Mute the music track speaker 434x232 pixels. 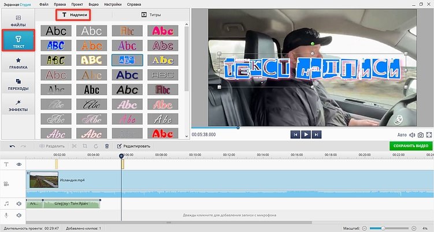pos(19,204)
